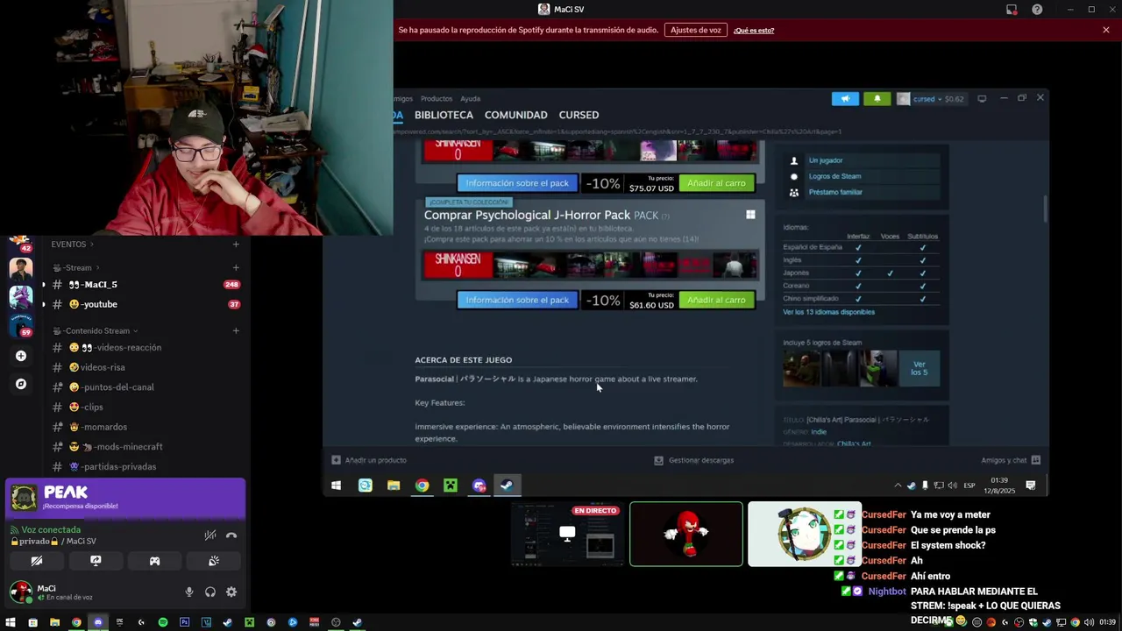Dismiss the Spotify paused notice
Image resolution: width=1122 pixels, height=631 pixels.
[1106, 30]
